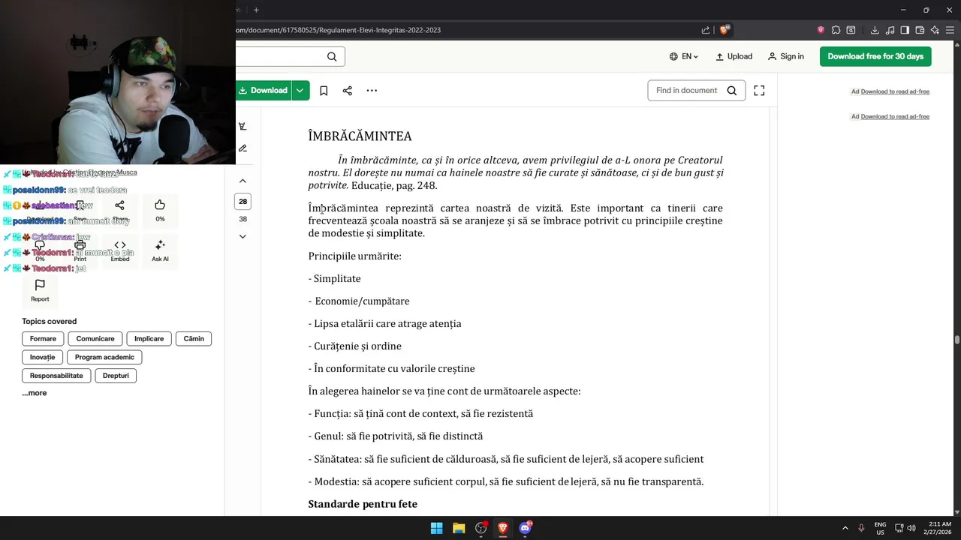
Task: Click the browser URL address bar
Action: click(x=465, y=30)
